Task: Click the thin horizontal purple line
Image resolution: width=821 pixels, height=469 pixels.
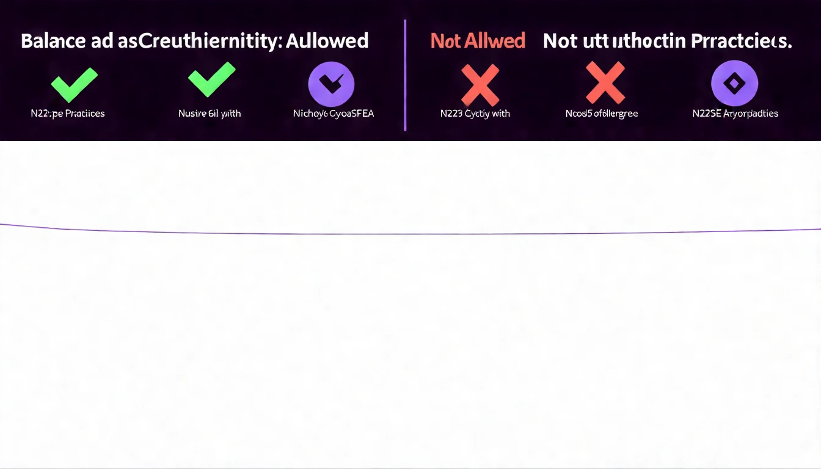Action: tap(410, 233)
